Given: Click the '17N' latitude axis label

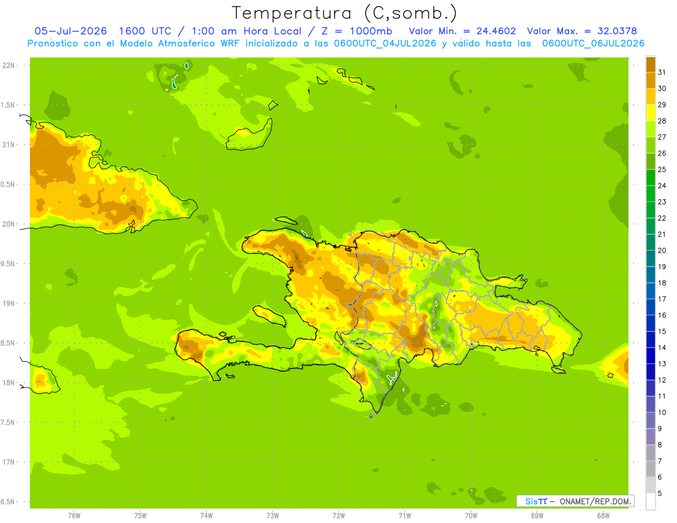Looking at the screenshot, I should coord(9,462).
